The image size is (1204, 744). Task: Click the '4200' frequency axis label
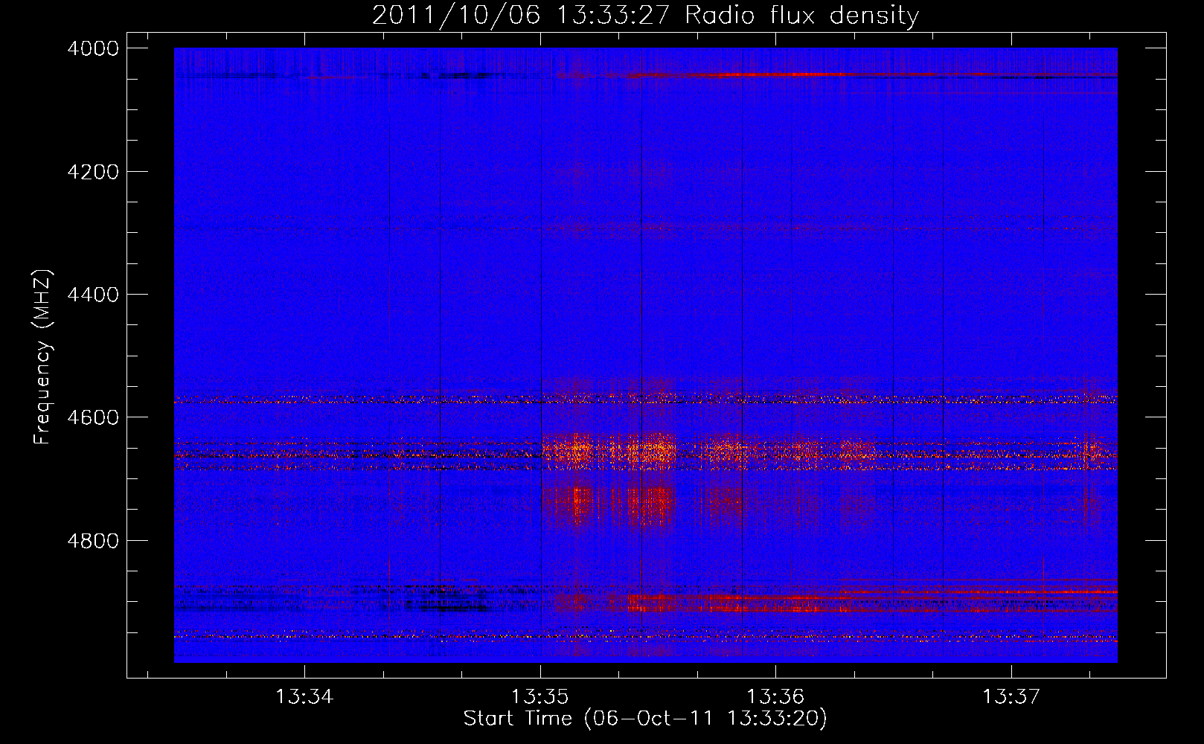93,172
